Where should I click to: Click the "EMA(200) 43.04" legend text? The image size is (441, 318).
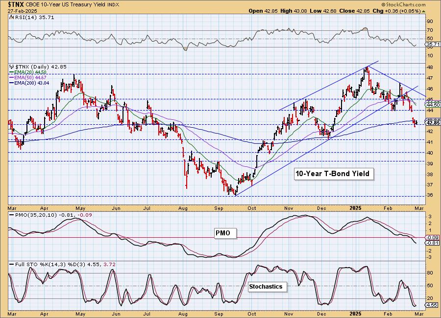coord(32,83)
